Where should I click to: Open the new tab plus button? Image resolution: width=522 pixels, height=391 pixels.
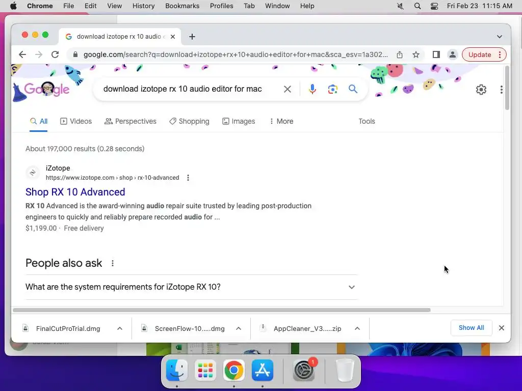(192, 37)
